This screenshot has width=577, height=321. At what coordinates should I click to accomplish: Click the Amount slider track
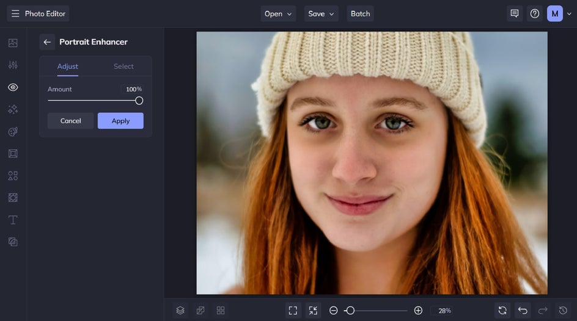click(x=92, y=101)
